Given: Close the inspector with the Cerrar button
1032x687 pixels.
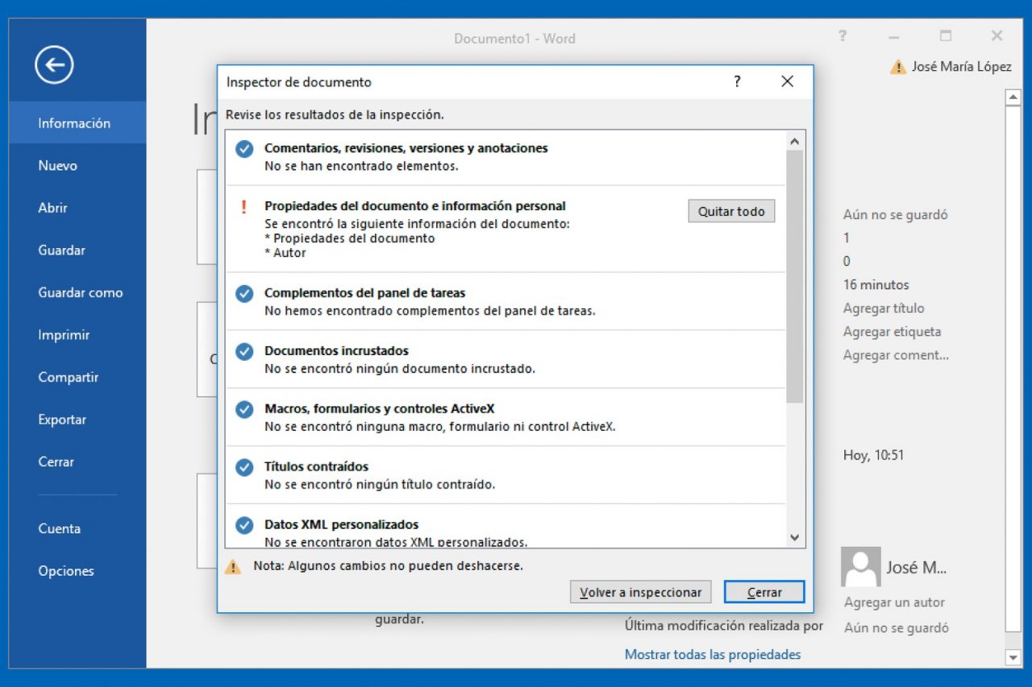Looking at the screenshot, I should pyautogui.click(x=764, y=592).
